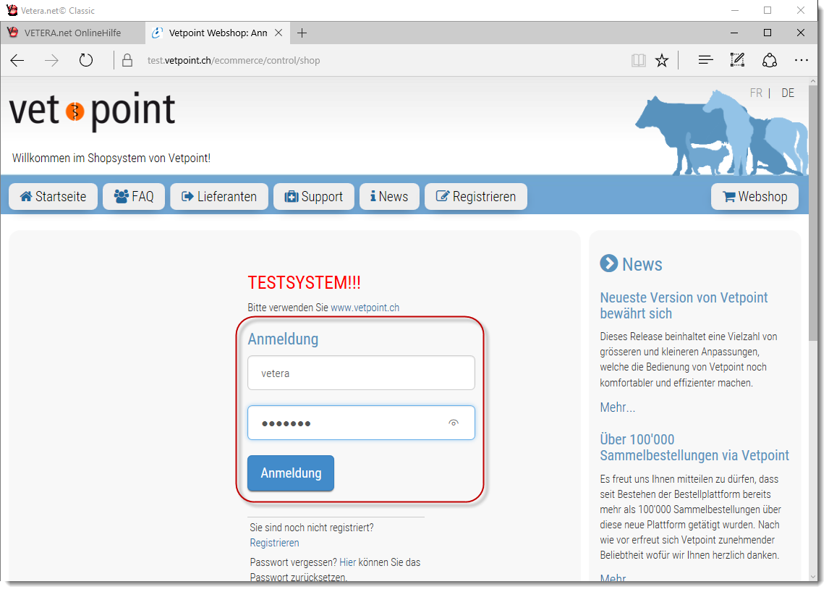Viewport: 829px width, 592px height.
Task: Add page to favorites star icon
Action: tap(662, 61)
